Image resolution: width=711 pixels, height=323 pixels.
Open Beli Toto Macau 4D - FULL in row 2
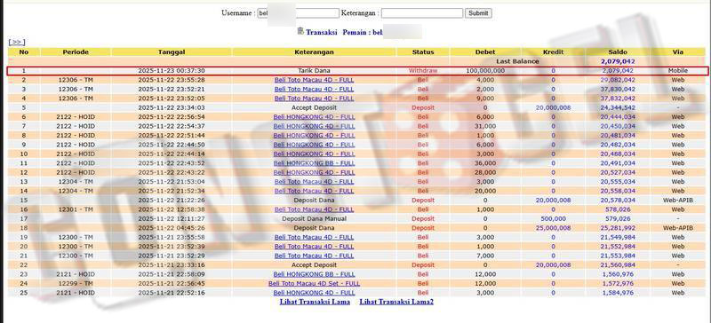314,80
